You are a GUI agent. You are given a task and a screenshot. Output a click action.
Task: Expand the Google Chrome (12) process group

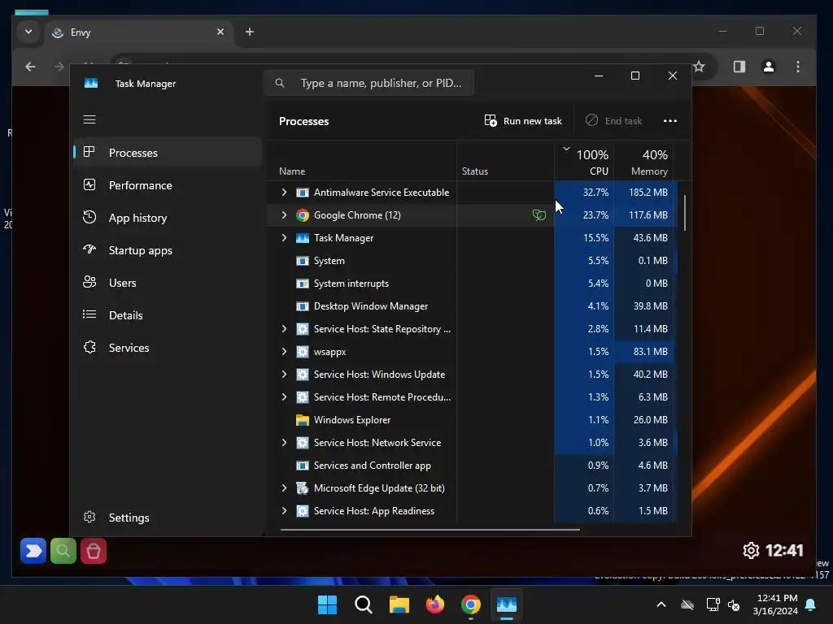click(x=284, y=214)
